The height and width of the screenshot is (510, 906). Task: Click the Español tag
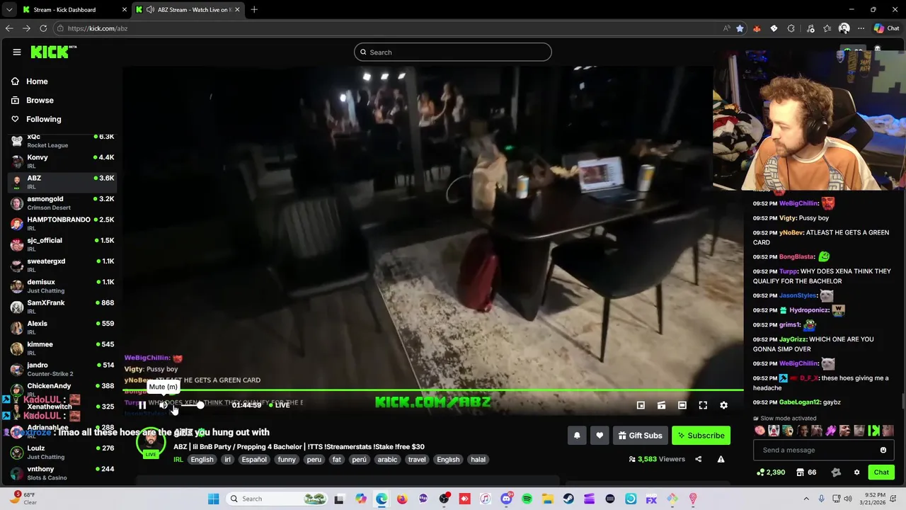tap(254, 460)
